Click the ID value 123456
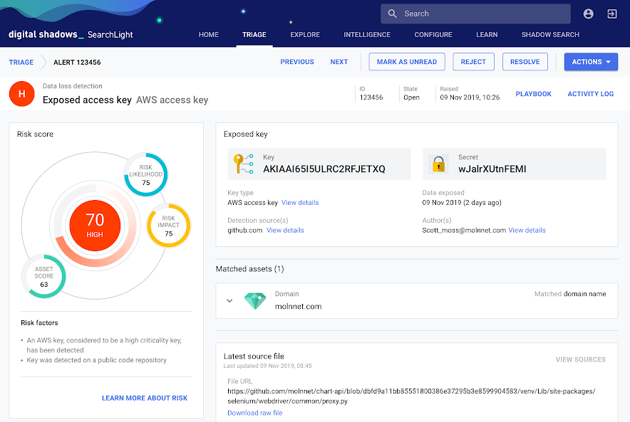The height and width of the screenshot is (422, 630). pyautogui.click(x=371, y=97)
